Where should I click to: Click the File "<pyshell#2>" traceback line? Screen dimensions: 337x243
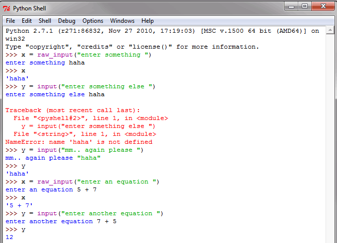91,118
